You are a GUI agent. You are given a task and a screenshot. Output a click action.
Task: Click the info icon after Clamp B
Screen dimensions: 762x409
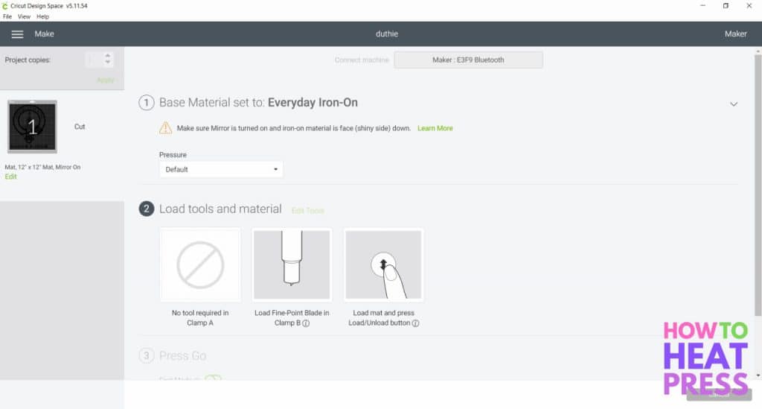coord(306,323)
